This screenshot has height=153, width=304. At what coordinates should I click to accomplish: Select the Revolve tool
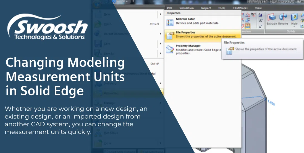point(283,19)
